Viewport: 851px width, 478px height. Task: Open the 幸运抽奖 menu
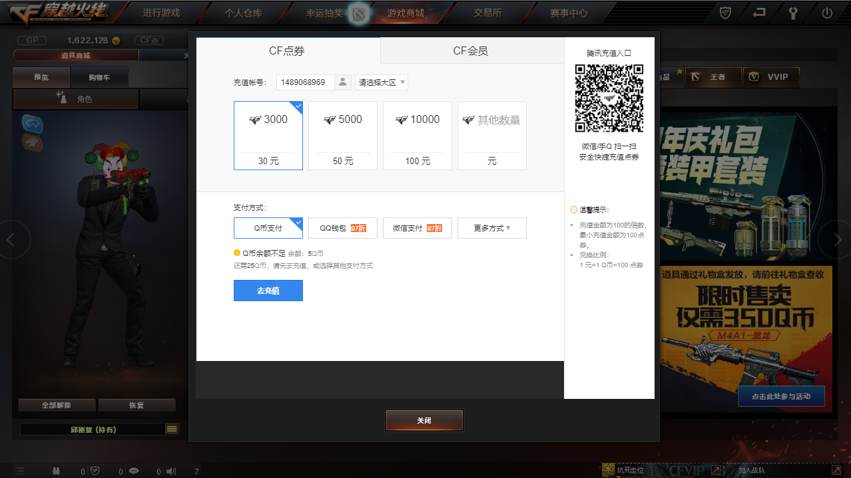324,13
